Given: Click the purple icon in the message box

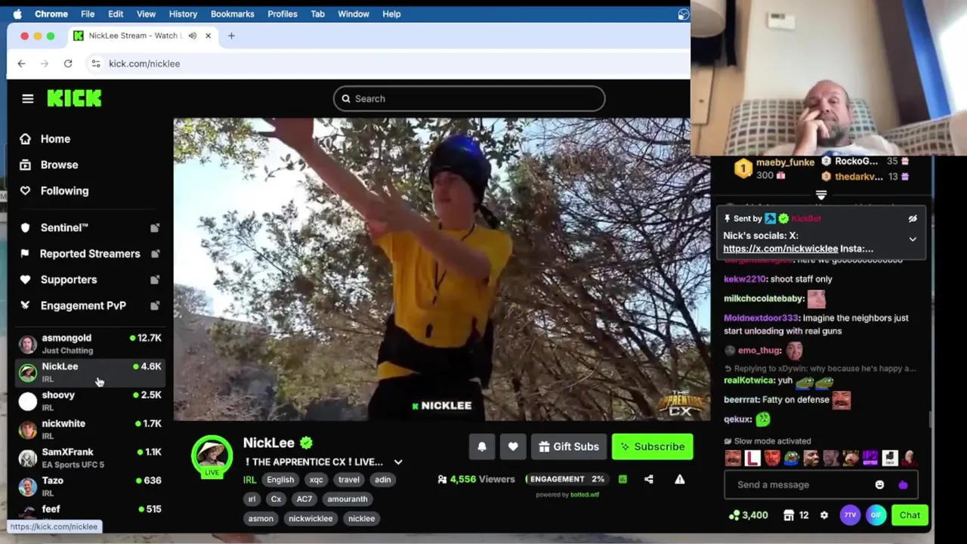Looking at the screenshot, I should [903, 484].
